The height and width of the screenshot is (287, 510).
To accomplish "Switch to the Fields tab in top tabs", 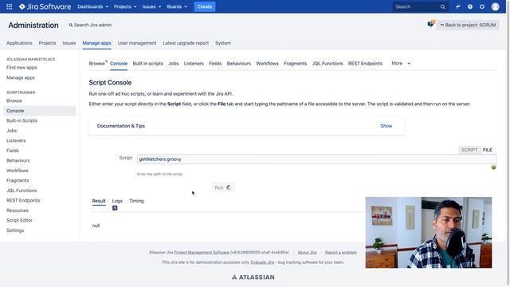I will tap(215, 64).
